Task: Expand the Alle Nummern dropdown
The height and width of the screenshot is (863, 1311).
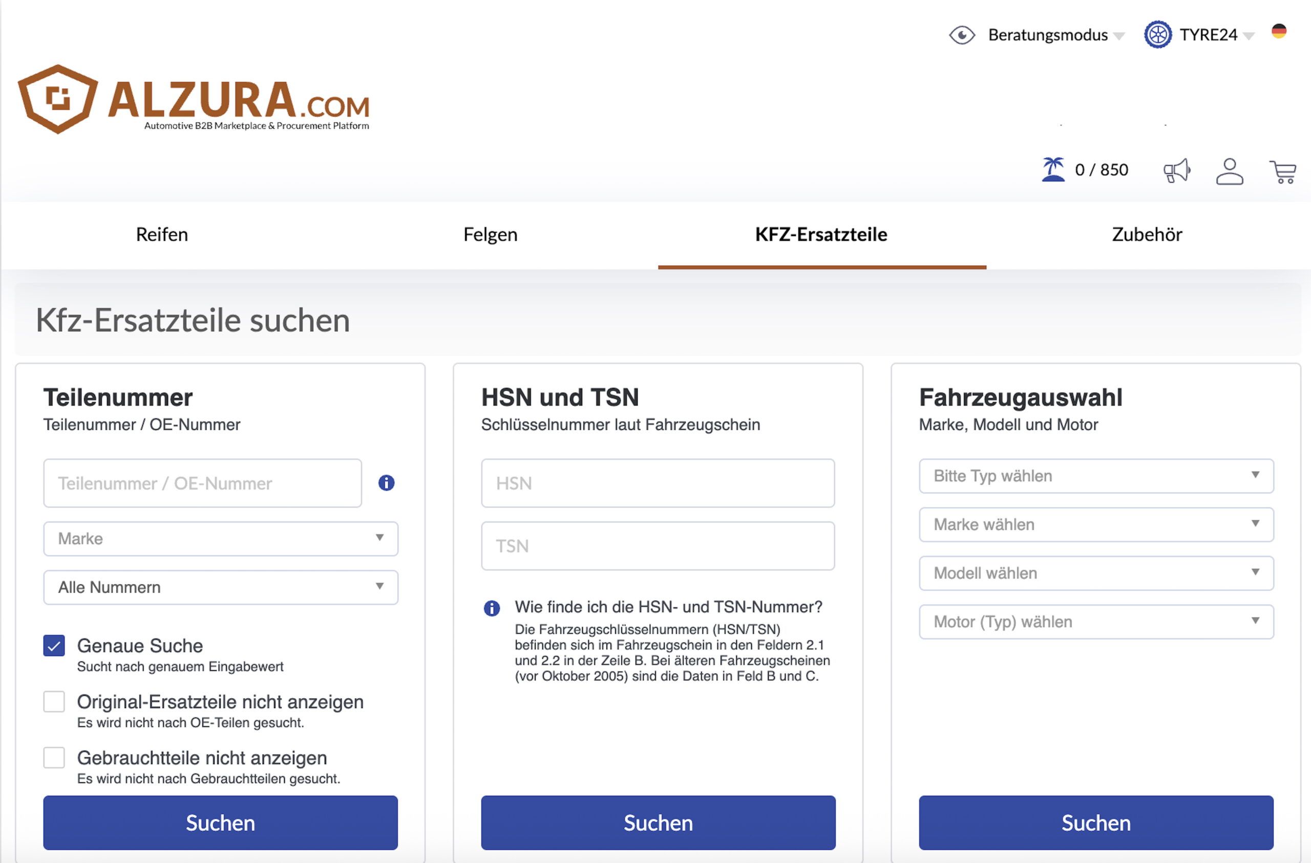Action: click(x=220, y=587)
